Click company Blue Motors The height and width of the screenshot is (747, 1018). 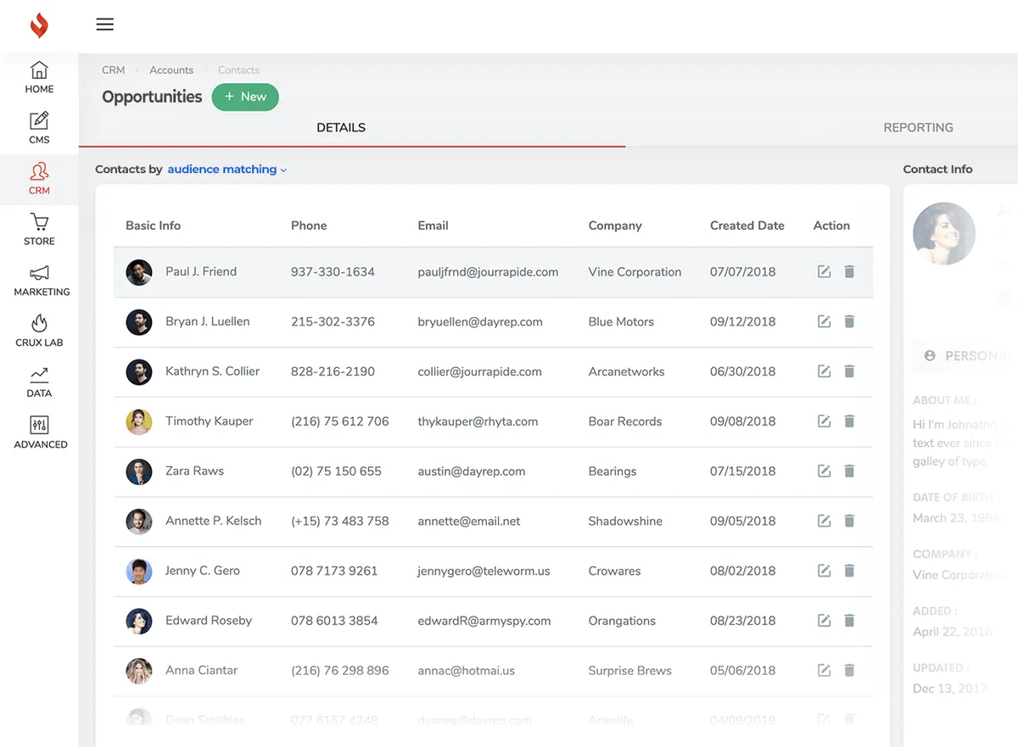coord(621,322)
